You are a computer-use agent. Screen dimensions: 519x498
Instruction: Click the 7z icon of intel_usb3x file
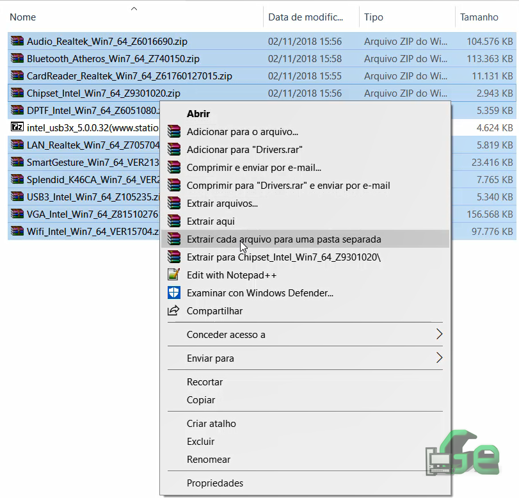tap(17, 127)
